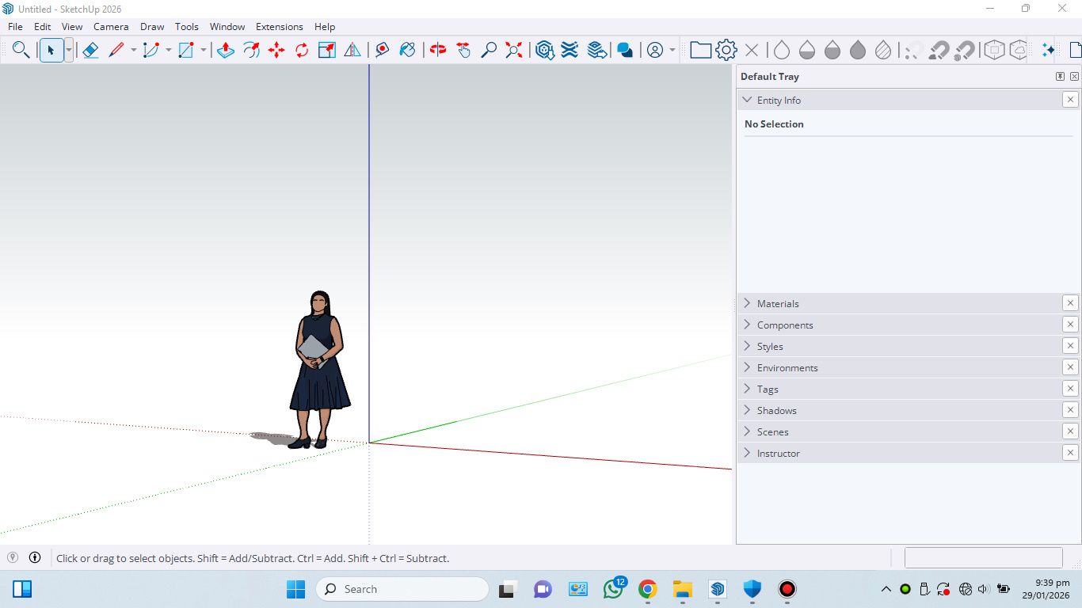Viewport: 1082px width, 608px height.
Task: Click the model info circle in status bar
Action: click(35, 557)
